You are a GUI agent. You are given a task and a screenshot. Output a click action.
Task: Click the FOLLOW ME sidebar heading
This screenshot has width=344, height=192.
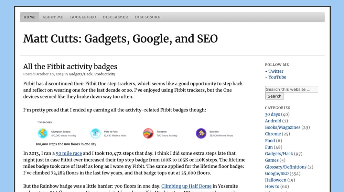(277, 65)
